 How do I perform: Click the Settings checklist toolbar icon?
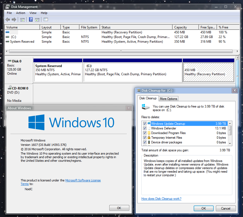46,19
